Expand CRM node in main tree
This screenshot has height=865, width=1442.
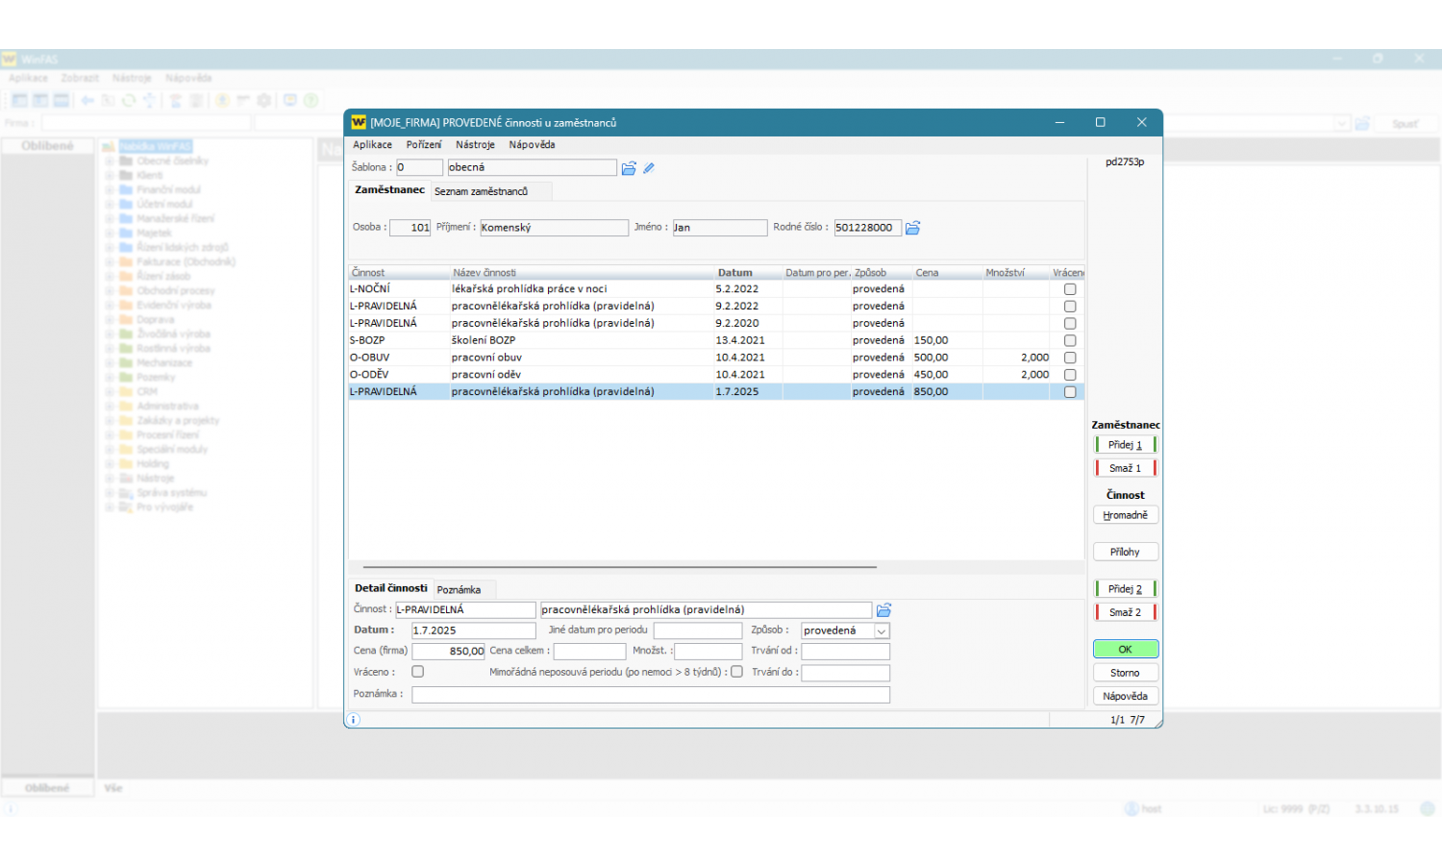pos(110,392)
